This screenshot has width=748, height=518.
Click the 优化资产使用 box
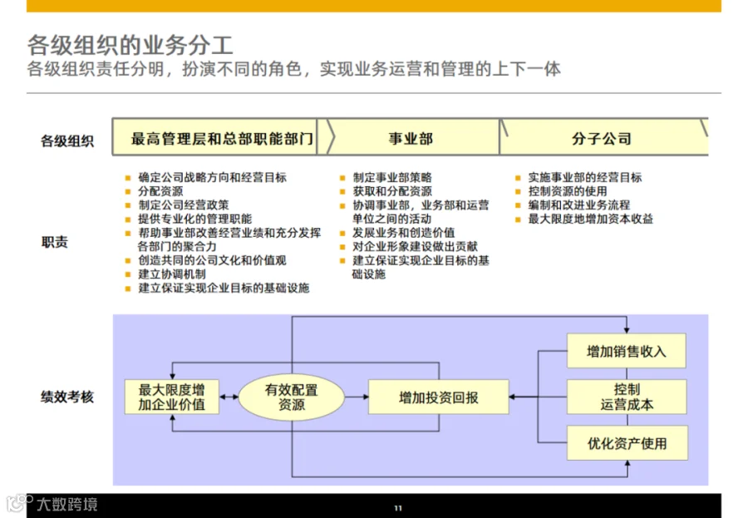point(627,443)
